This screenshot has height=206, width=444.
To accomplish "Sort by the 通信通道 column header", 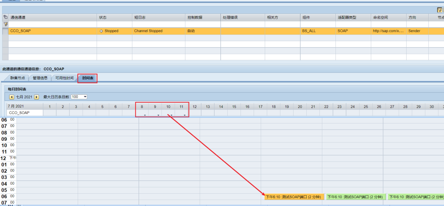I will [x=53, y=18].
